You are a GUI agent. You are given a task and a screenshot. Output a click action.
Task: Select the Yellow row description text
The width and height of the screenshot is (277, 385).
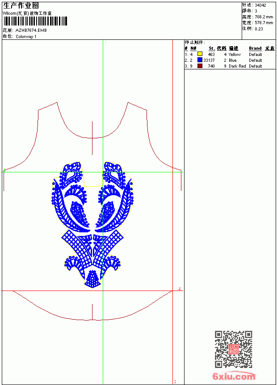235,55
